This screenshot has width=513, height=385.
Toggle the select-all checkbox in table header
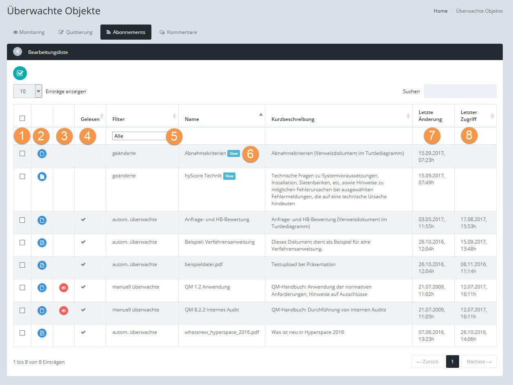[22, 118]
